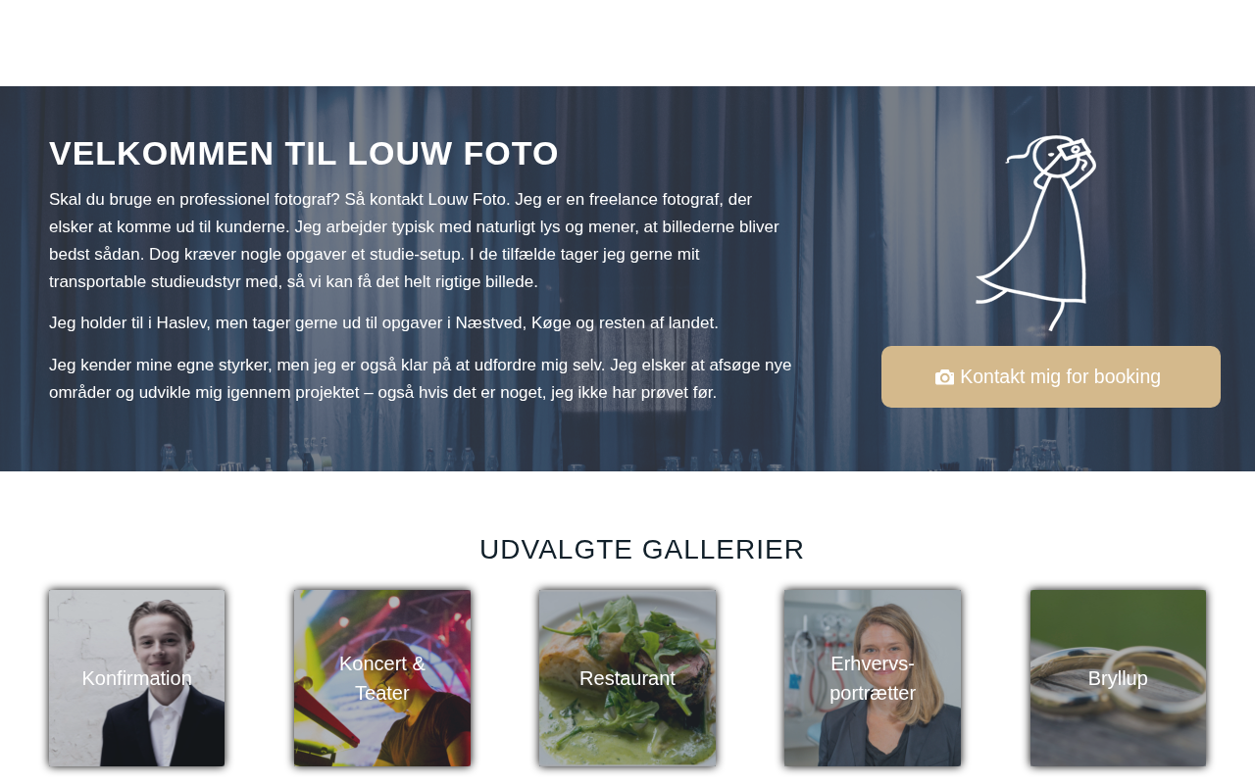Open the Kontakt mig for booking button
The height and width of the screenshot is (784, 1255).
click(1051, 376)
